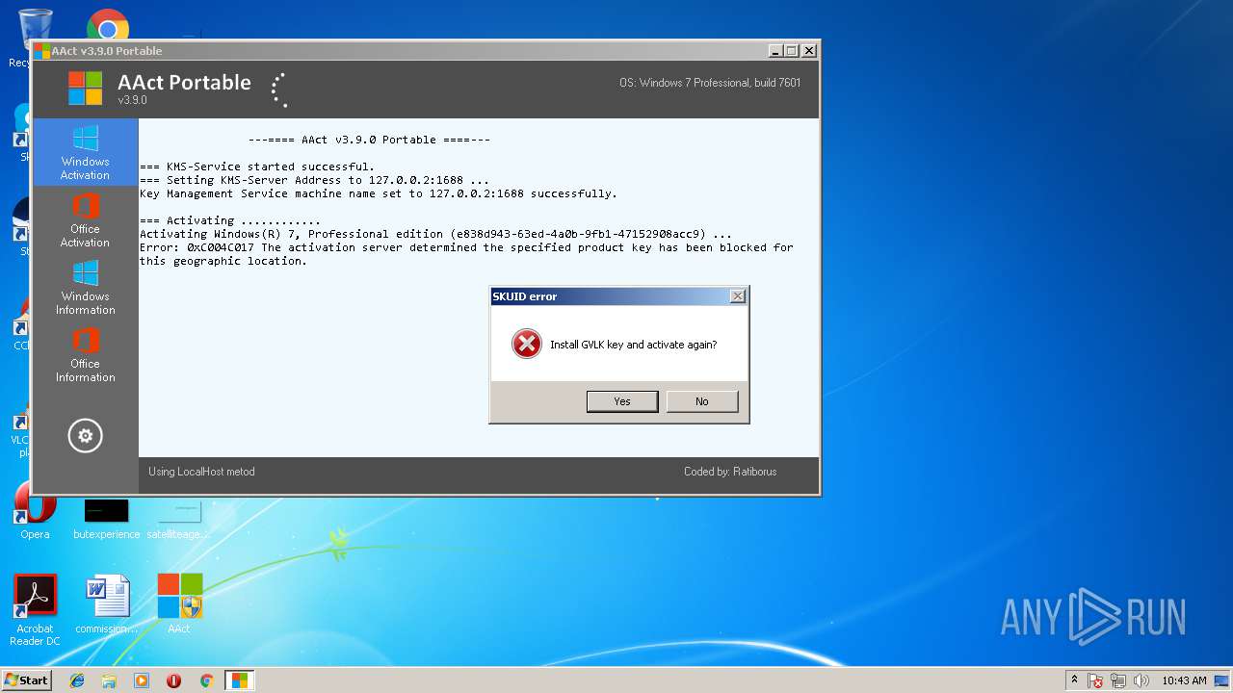Click the Show desktop button
Screen dimensions: 1233x693
tap(1222, 680)
